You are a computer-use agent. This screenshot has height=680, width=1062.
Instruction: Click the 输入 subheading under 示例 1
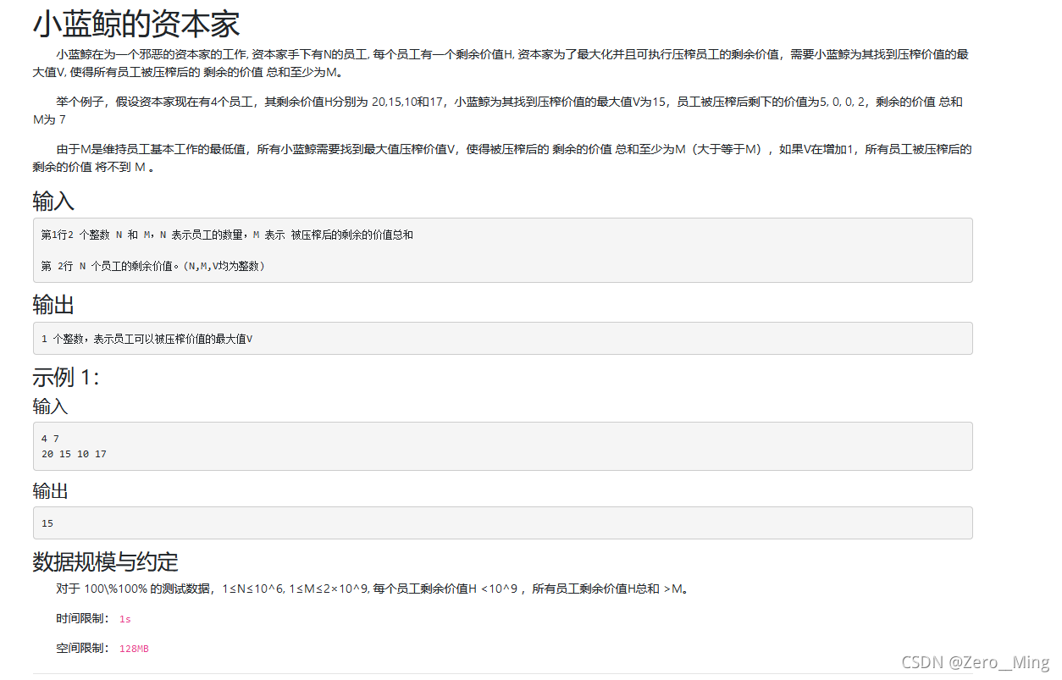tap(50, 406)
